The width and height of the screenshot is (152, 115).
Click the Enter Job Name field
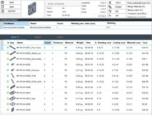[63, 4]
